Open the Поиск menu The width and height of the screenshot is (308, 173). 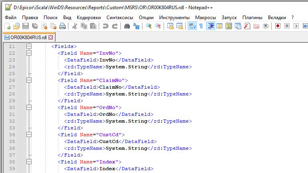click(50, 18)
